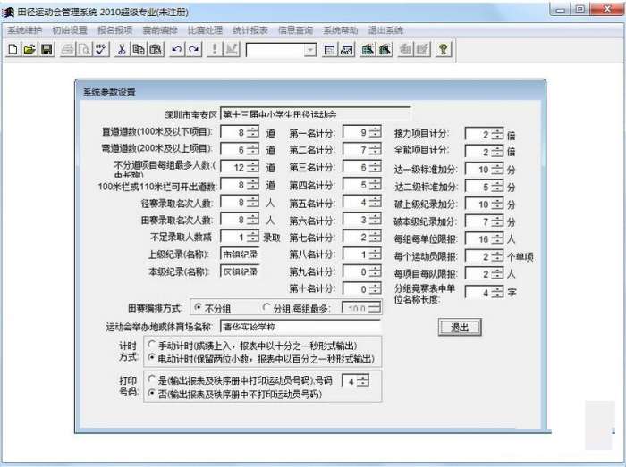Click the Save floppy disk icon

coord(47,49)
